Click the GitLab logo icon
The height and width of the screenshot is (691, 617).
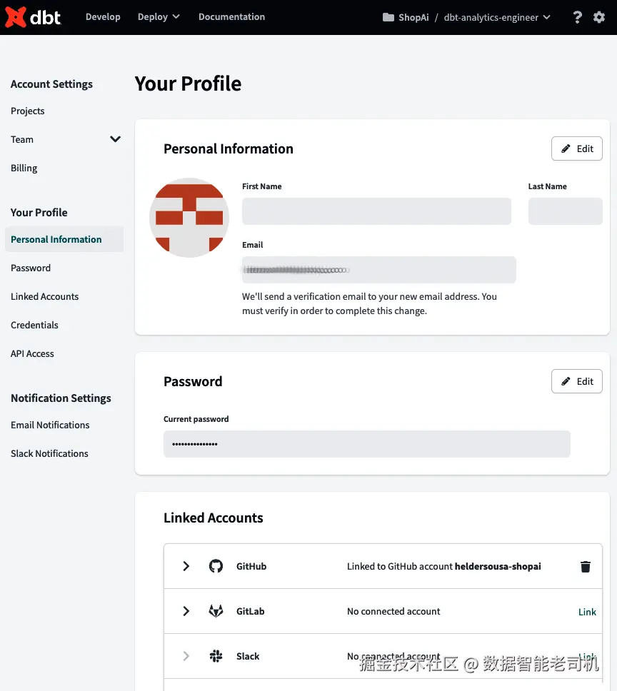(216, 611)
